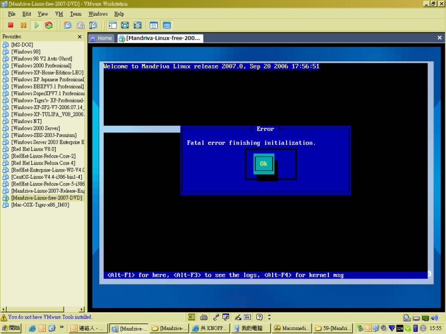Open the Edit menu

click(x=27, y=14)
